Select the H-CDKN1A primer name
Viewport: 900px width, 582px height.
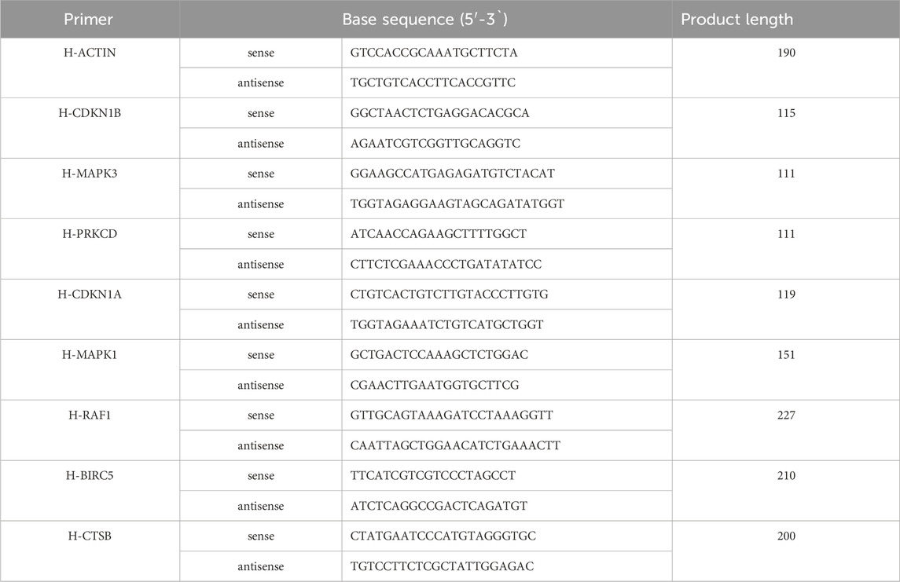pos(90,295)
